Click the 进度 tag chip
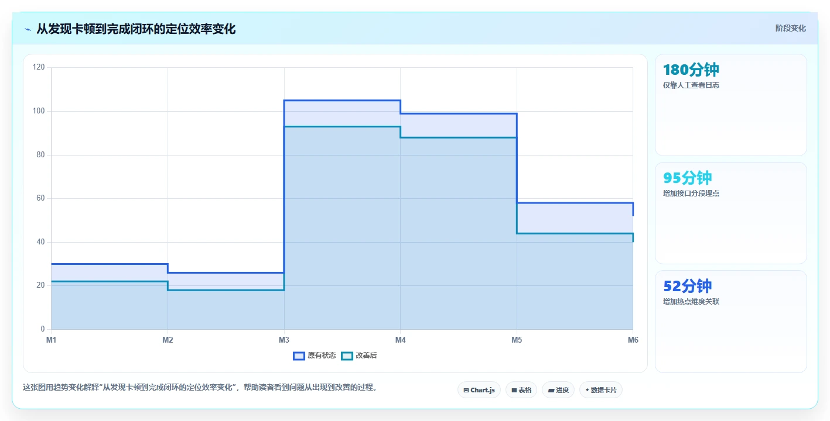The height and width of the screenshot is (421, 830). click(558, 390)
